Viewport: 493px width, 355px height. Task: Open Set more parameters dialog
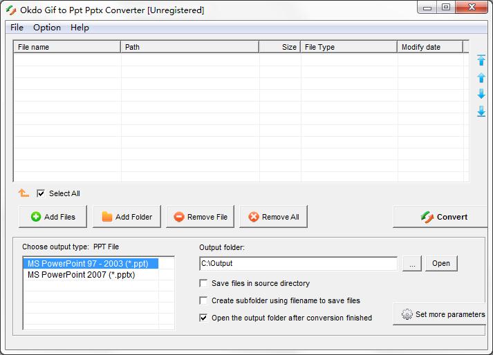click(x=443, y=314)
